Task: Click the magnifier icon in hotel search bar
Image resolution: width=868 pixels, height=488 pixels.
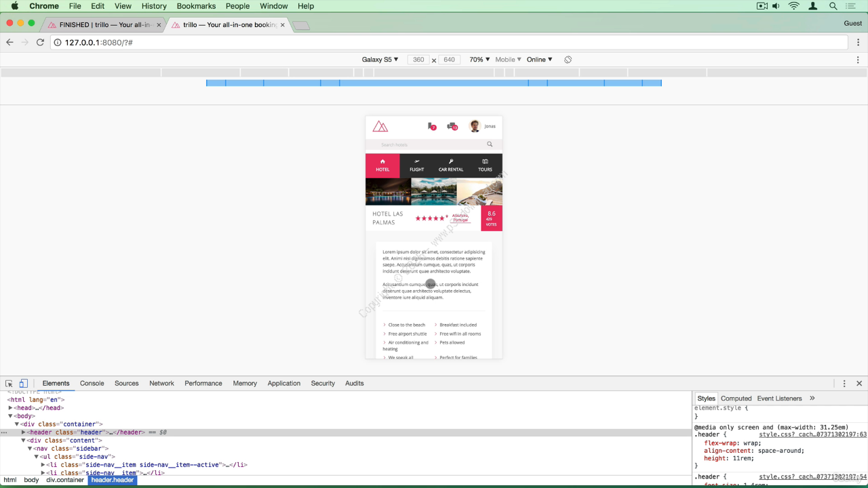Action: (x=490, y=144)
